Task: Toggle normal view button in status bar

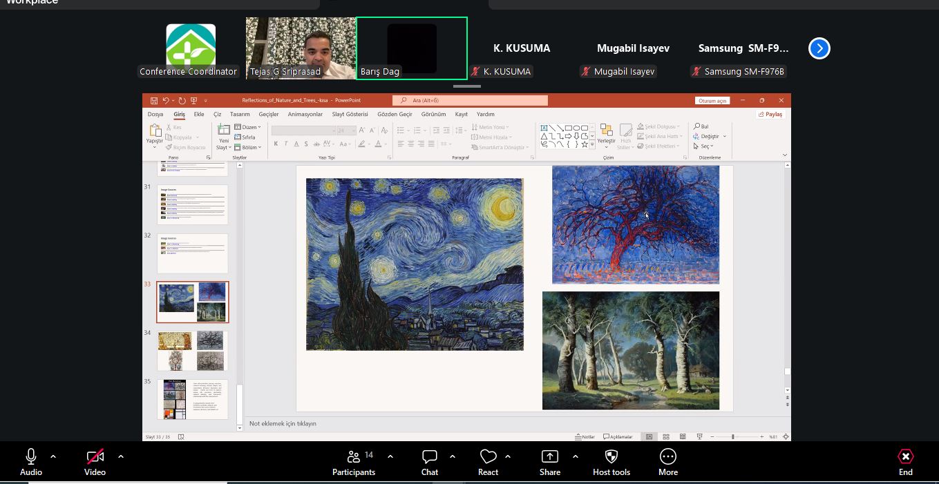Action: [x=649, y=436]
